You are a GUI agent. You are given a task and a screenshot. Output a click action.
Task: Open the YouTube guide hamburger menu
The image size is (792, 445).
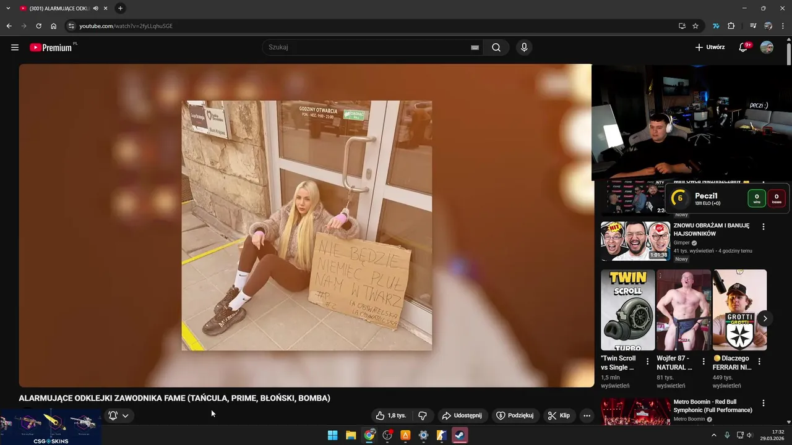[x=15, y=48]
